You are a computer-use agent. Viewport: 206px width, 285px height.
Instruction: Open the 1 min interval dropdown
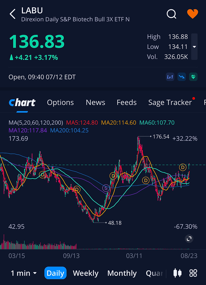(24, 273)
